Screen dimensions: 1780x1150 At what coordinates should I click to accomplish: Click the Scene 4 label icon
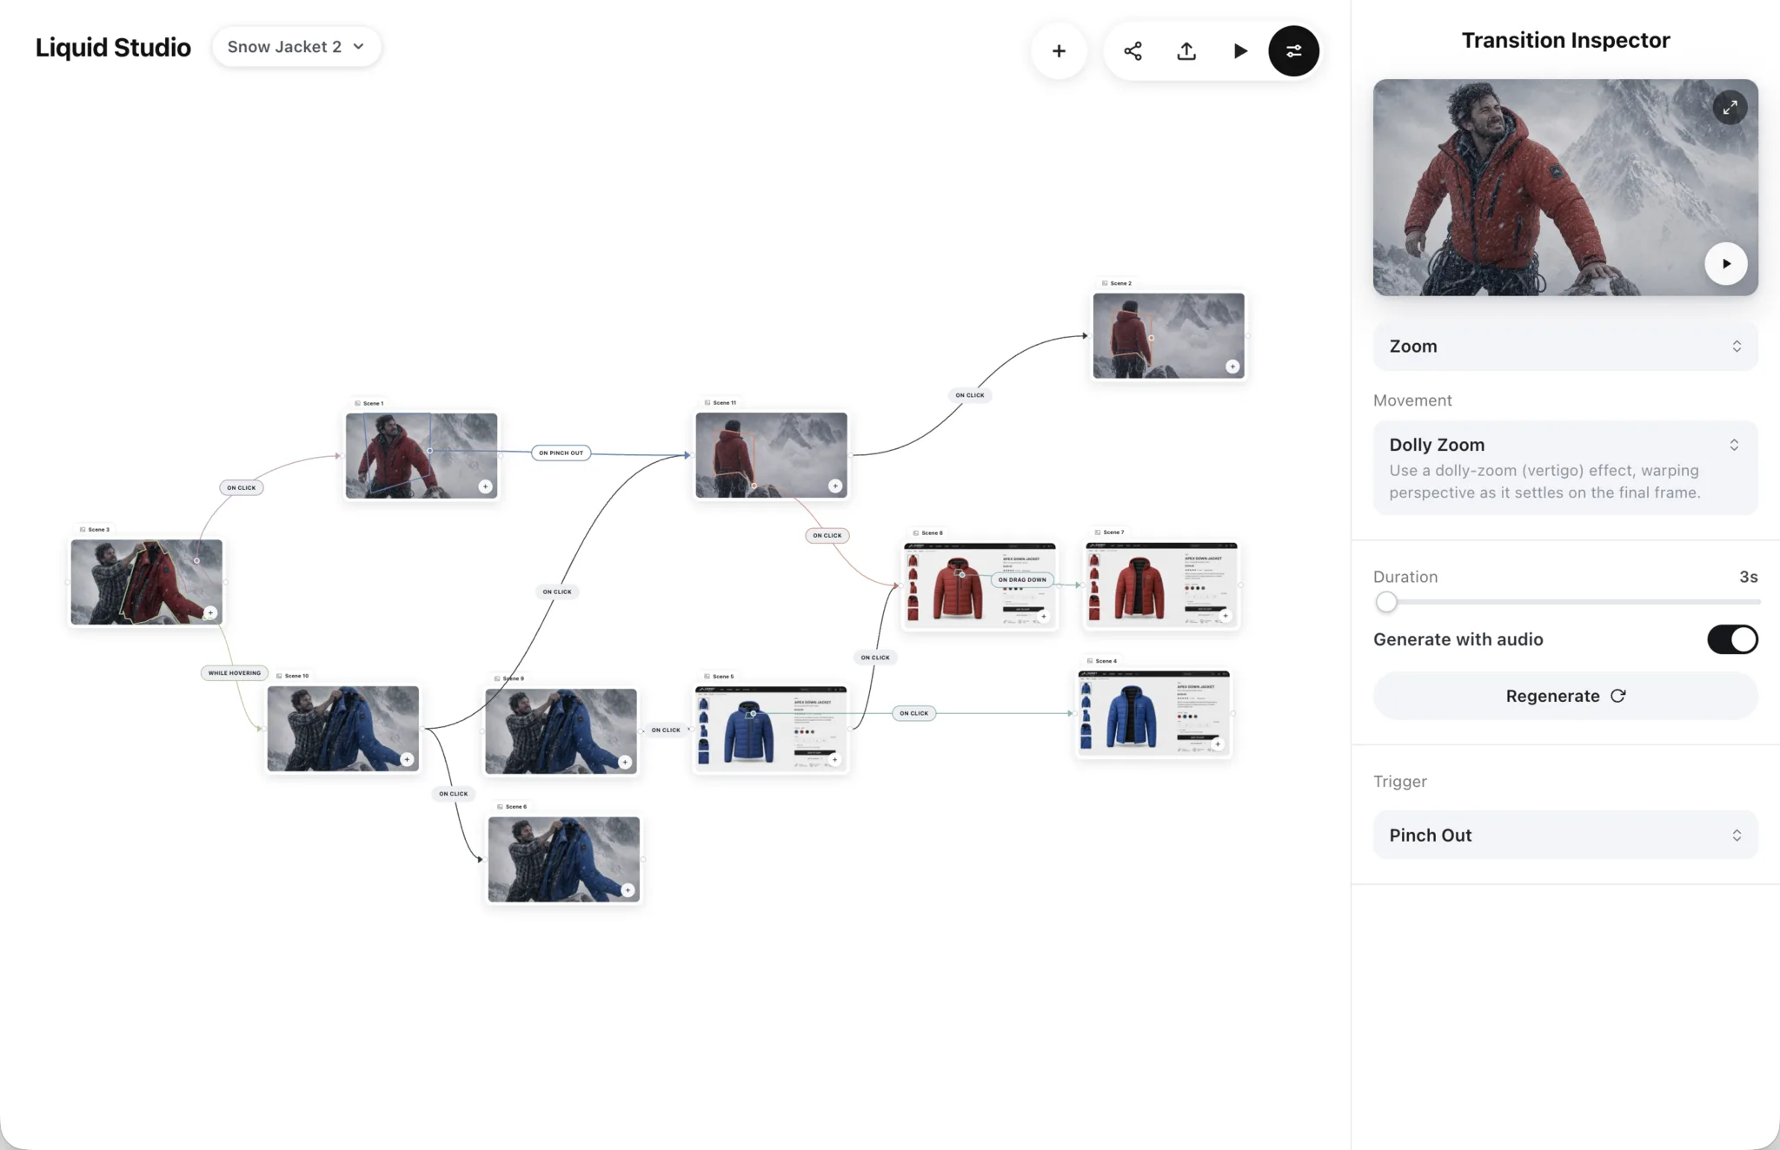tap(1089, 660)
